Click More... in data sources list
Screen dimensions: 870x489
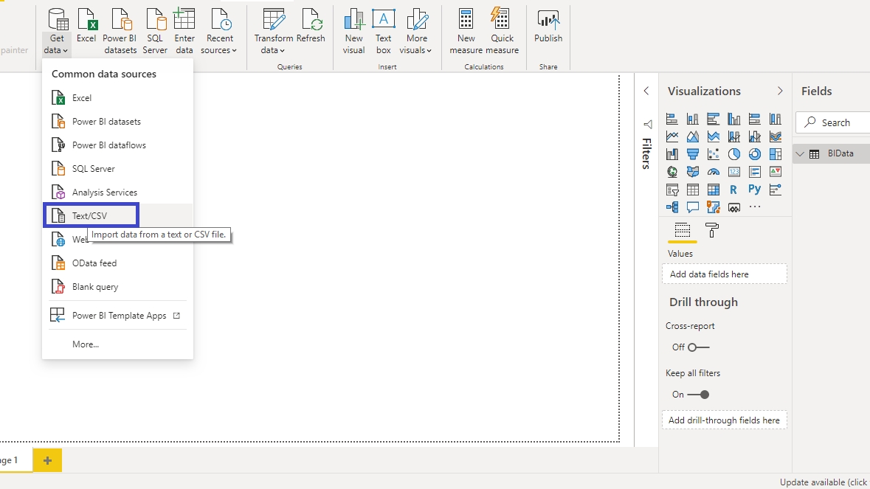pyautogui.click(x=86, y=344)
